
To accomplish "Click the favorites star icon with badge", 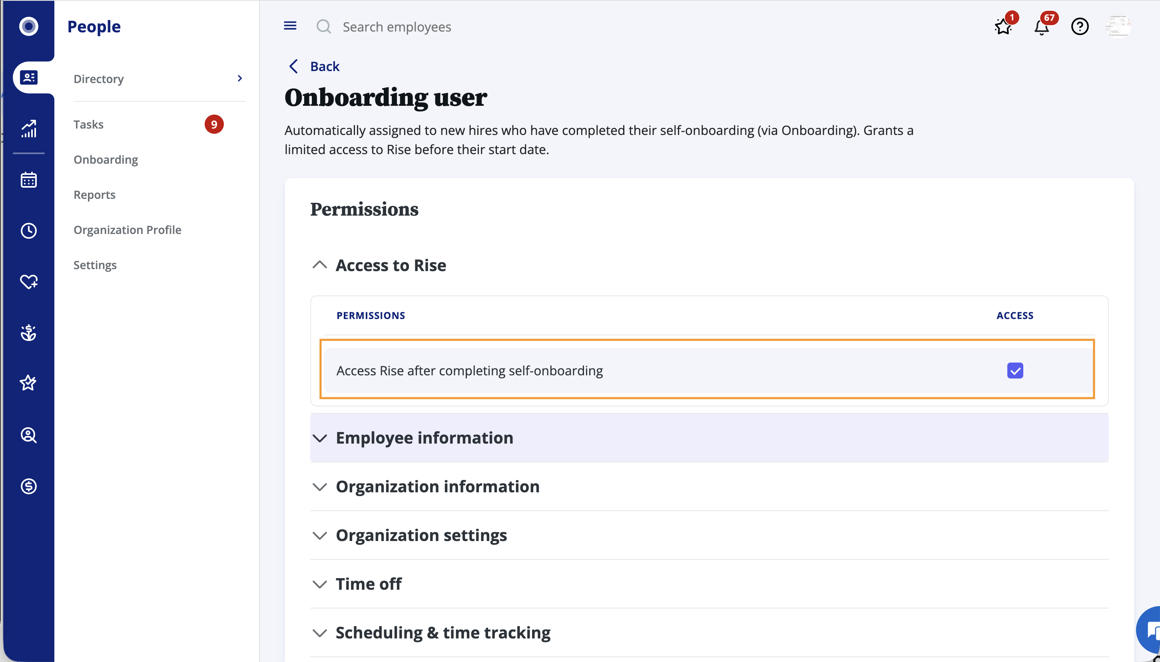I will pos(1003,27).
